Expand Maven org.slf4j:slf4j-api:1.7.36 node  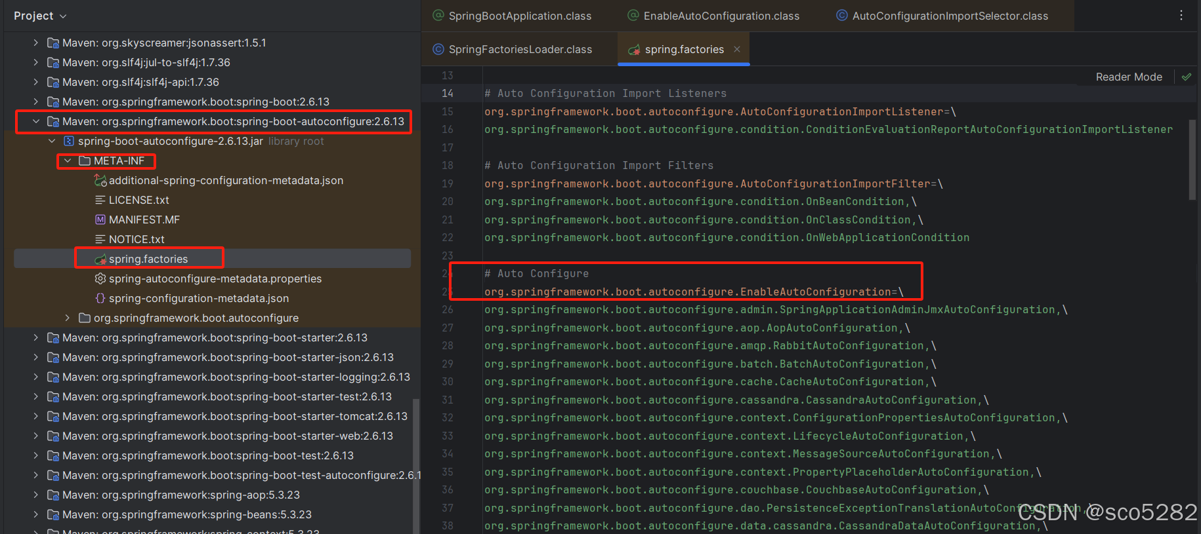(x=35, y=82)
